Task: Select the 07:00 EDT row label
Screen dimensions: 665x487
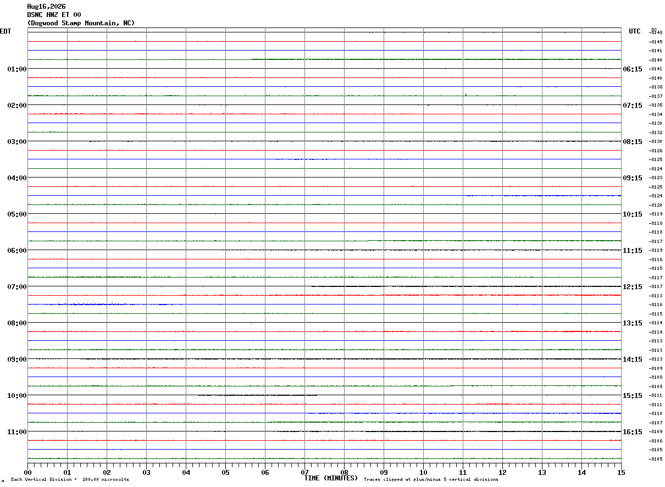Action: coord(16,287)
